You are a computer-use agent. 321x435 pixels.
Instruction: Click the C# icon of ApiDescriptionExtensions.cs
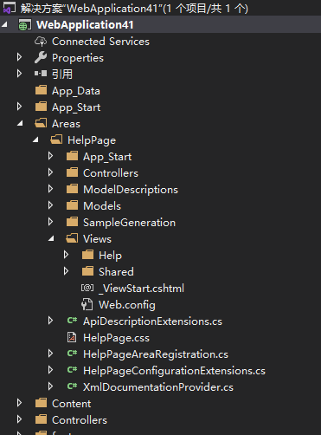[72, 321]
